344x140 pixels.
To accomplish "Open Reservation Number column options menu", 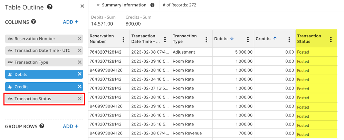I will (124, 39).
